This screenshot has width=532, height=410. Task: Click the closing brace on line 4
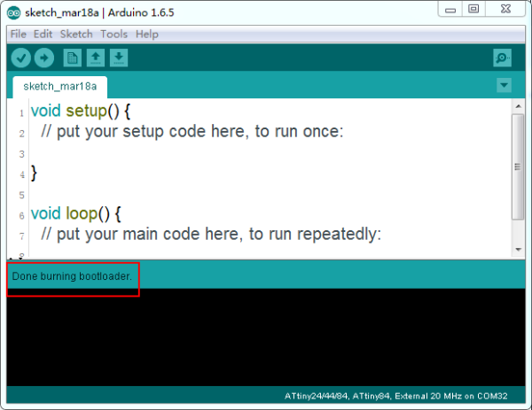click(x=34, y=174)
